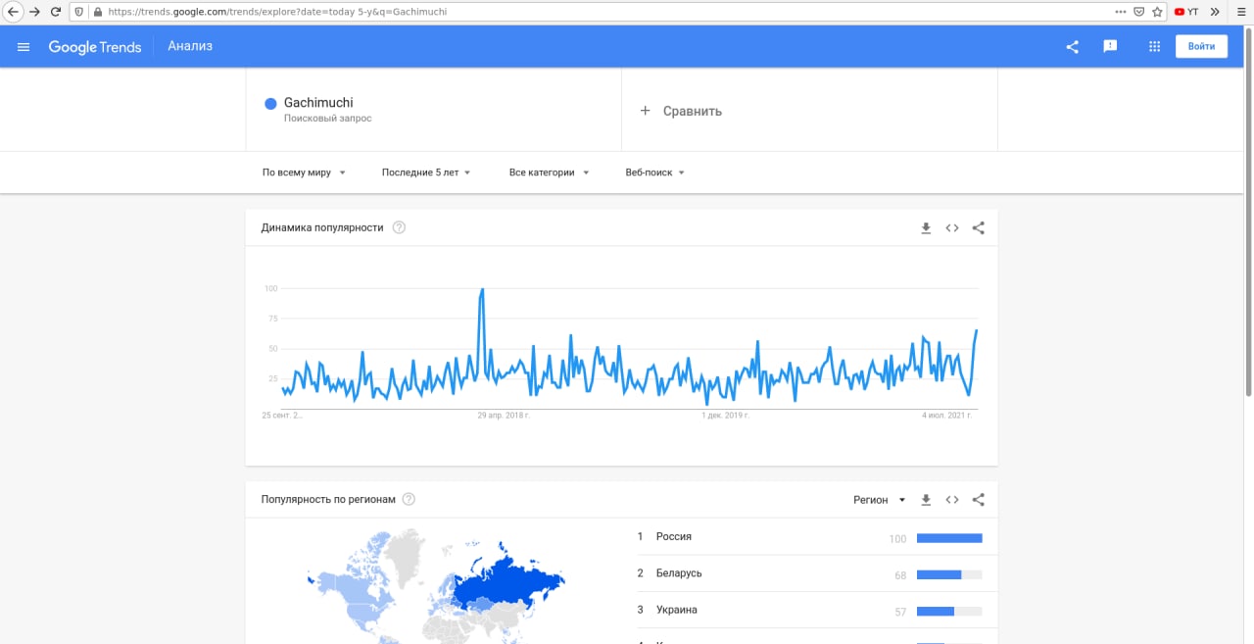Screen dimensions: 1254x644
Task: Click the blue Gachimuchi color dot
Action: [270, 104]
